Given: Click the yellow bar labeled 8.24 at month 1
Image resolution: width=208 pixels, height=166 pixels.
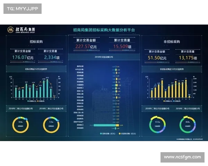Looking at the screenshot, I should [x=162, y=89].
